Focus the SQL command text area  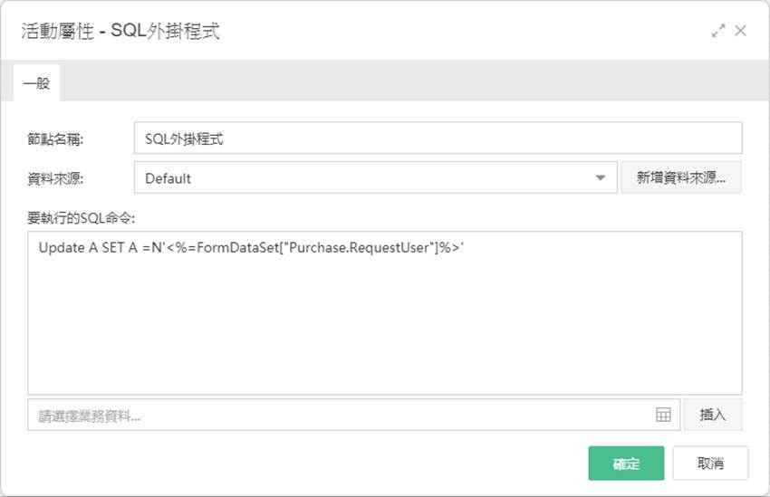[384, 313]
